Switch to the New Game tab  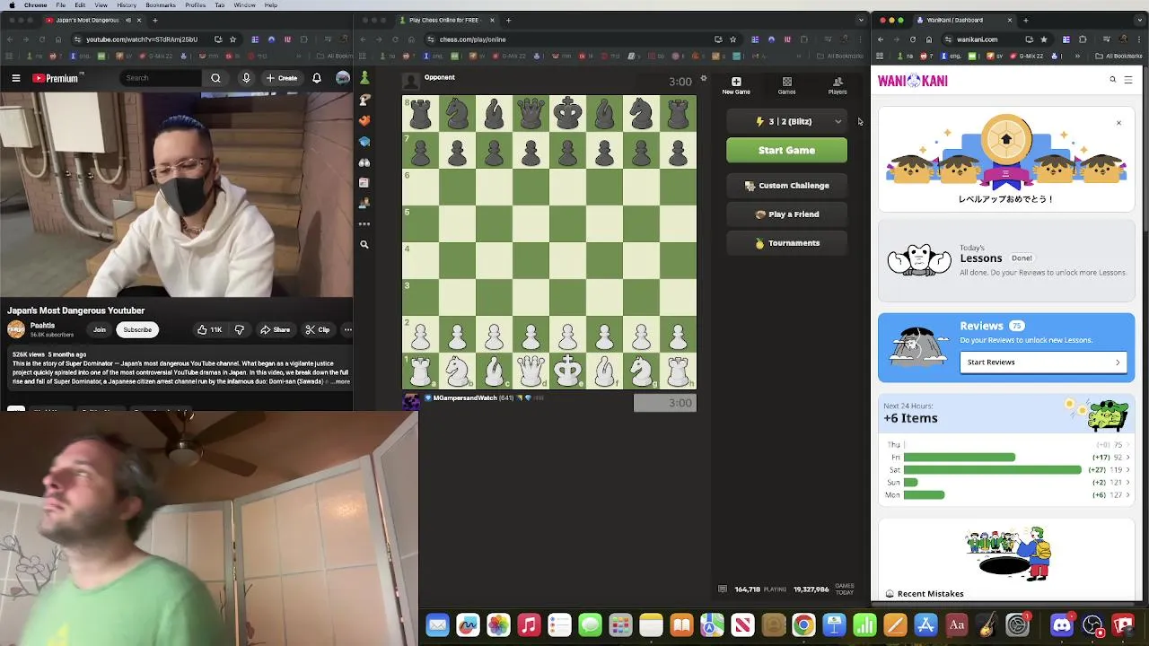pos(736,85)
